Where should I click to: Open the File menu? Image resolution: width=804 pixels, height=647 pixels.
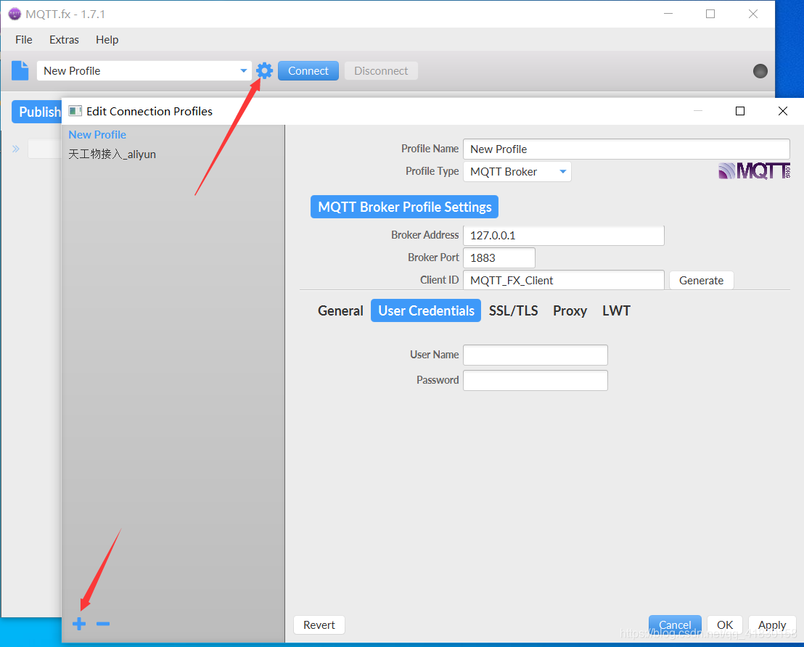[24, 40]
